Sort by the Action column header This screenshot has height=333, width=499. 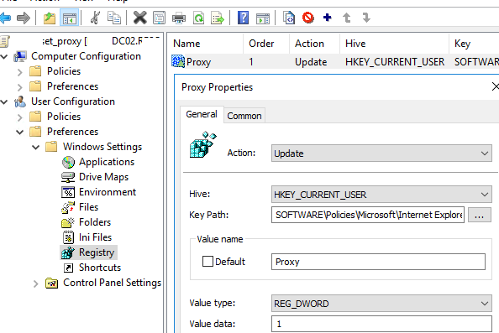pos(315,44)
